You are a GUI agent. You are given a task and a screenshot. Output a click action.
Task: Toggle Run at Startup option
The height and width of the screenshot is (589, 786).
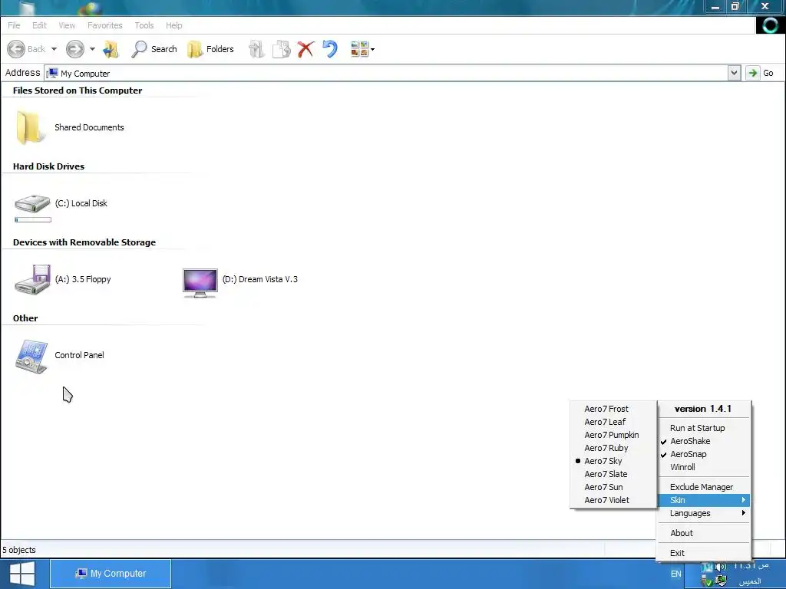[704, 428]
